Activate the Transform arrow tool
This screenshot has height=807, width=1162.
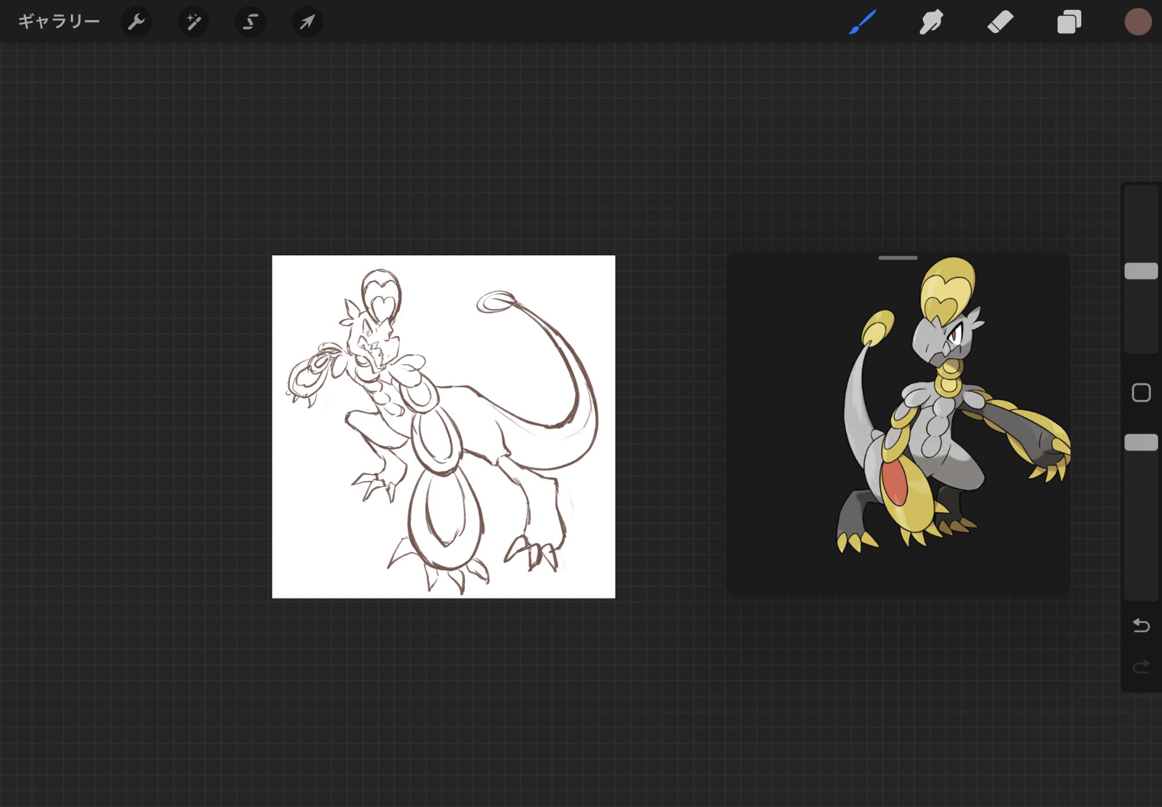click(307, 22)
